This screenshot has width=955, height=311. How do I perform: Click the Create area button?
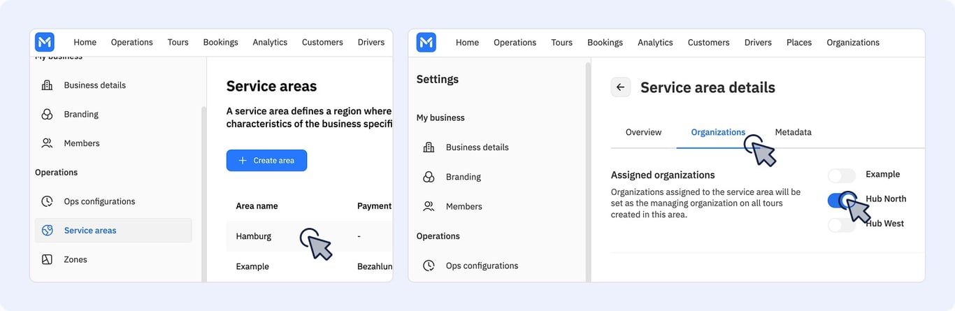266,160
